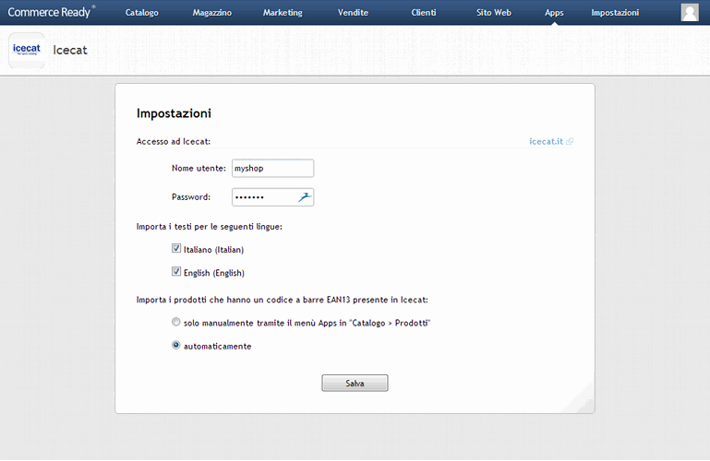Click the Icecat page title text

tap(70, 50)
